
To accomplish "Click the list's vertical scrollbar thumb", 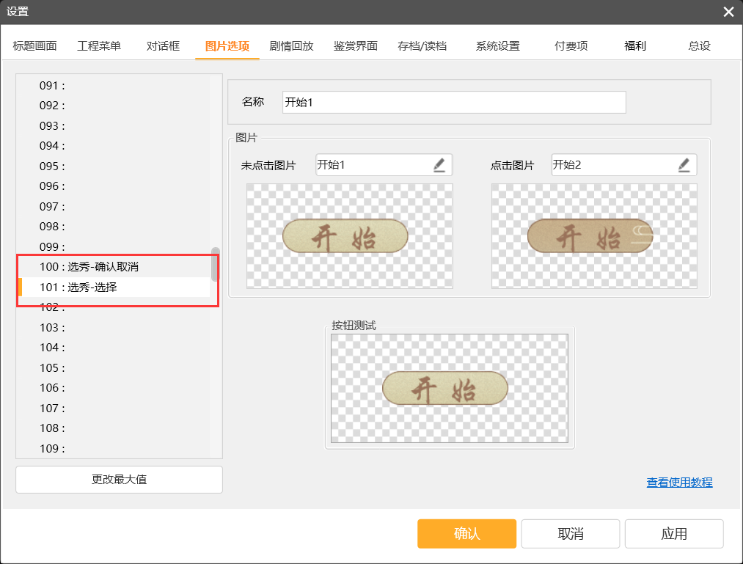I will (x=215, y=265).
